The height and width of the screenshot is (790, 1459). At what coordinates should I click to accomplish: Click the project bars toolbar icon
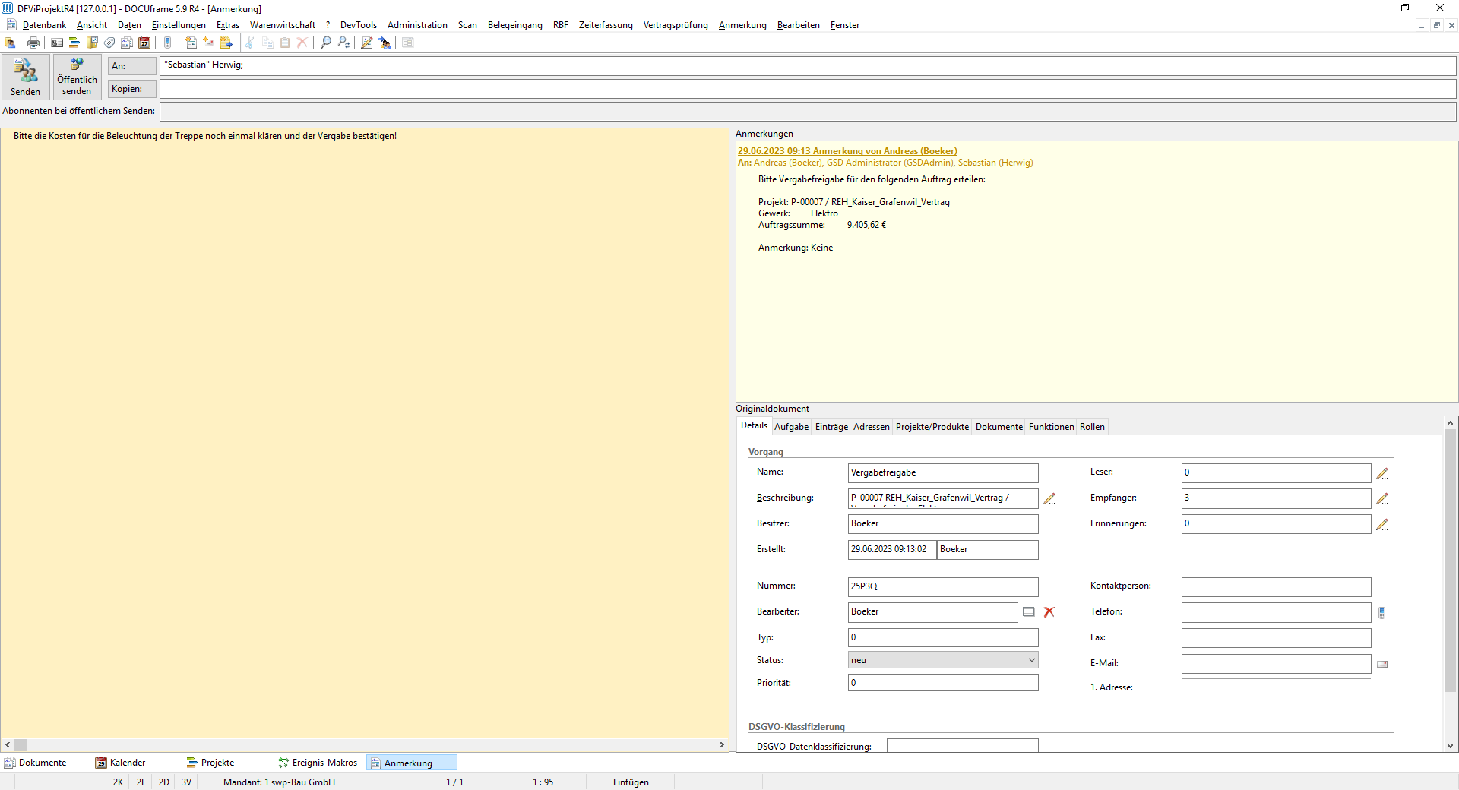pos(74,43)
